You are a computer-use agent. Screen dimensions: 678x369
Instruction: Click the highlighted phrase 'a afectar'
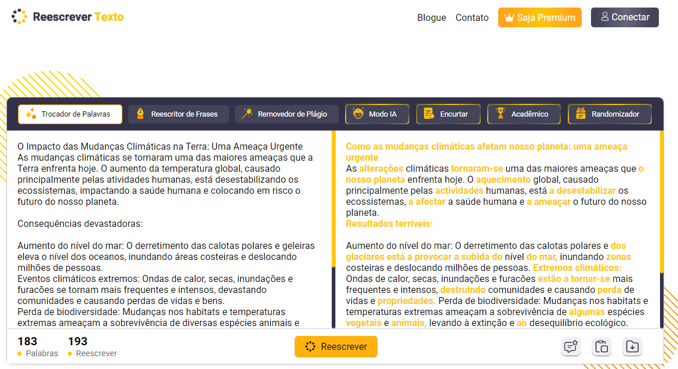point(427,201)
